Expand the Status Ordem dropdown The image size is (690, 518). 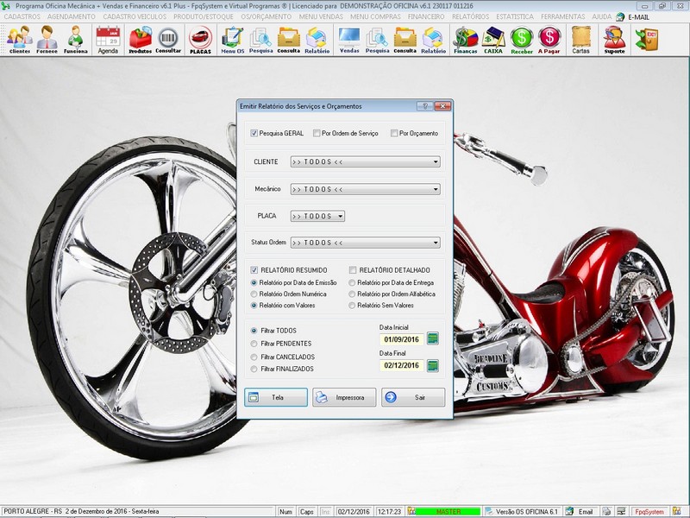(436, 243)
